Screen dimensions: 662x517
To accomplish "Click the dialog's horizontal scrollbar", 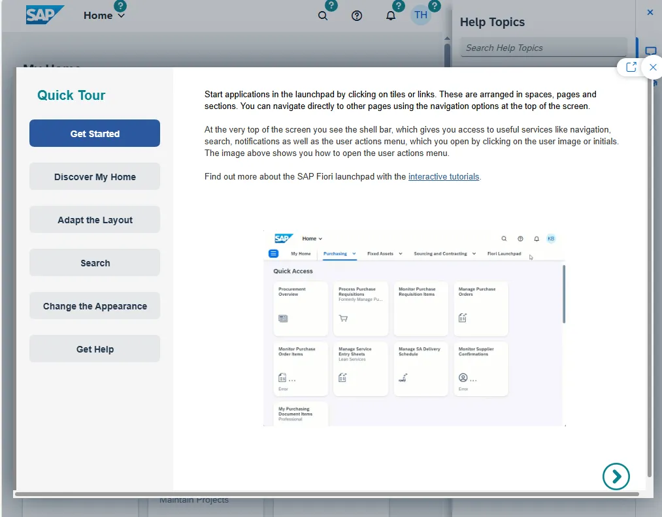I will pos(327,493).
